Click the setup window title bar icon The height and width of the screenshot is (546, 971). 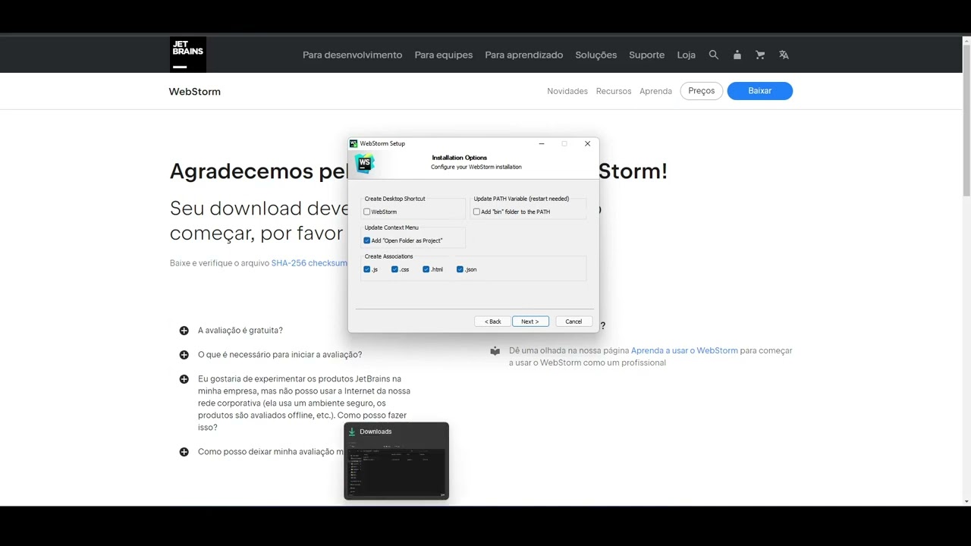354,143
